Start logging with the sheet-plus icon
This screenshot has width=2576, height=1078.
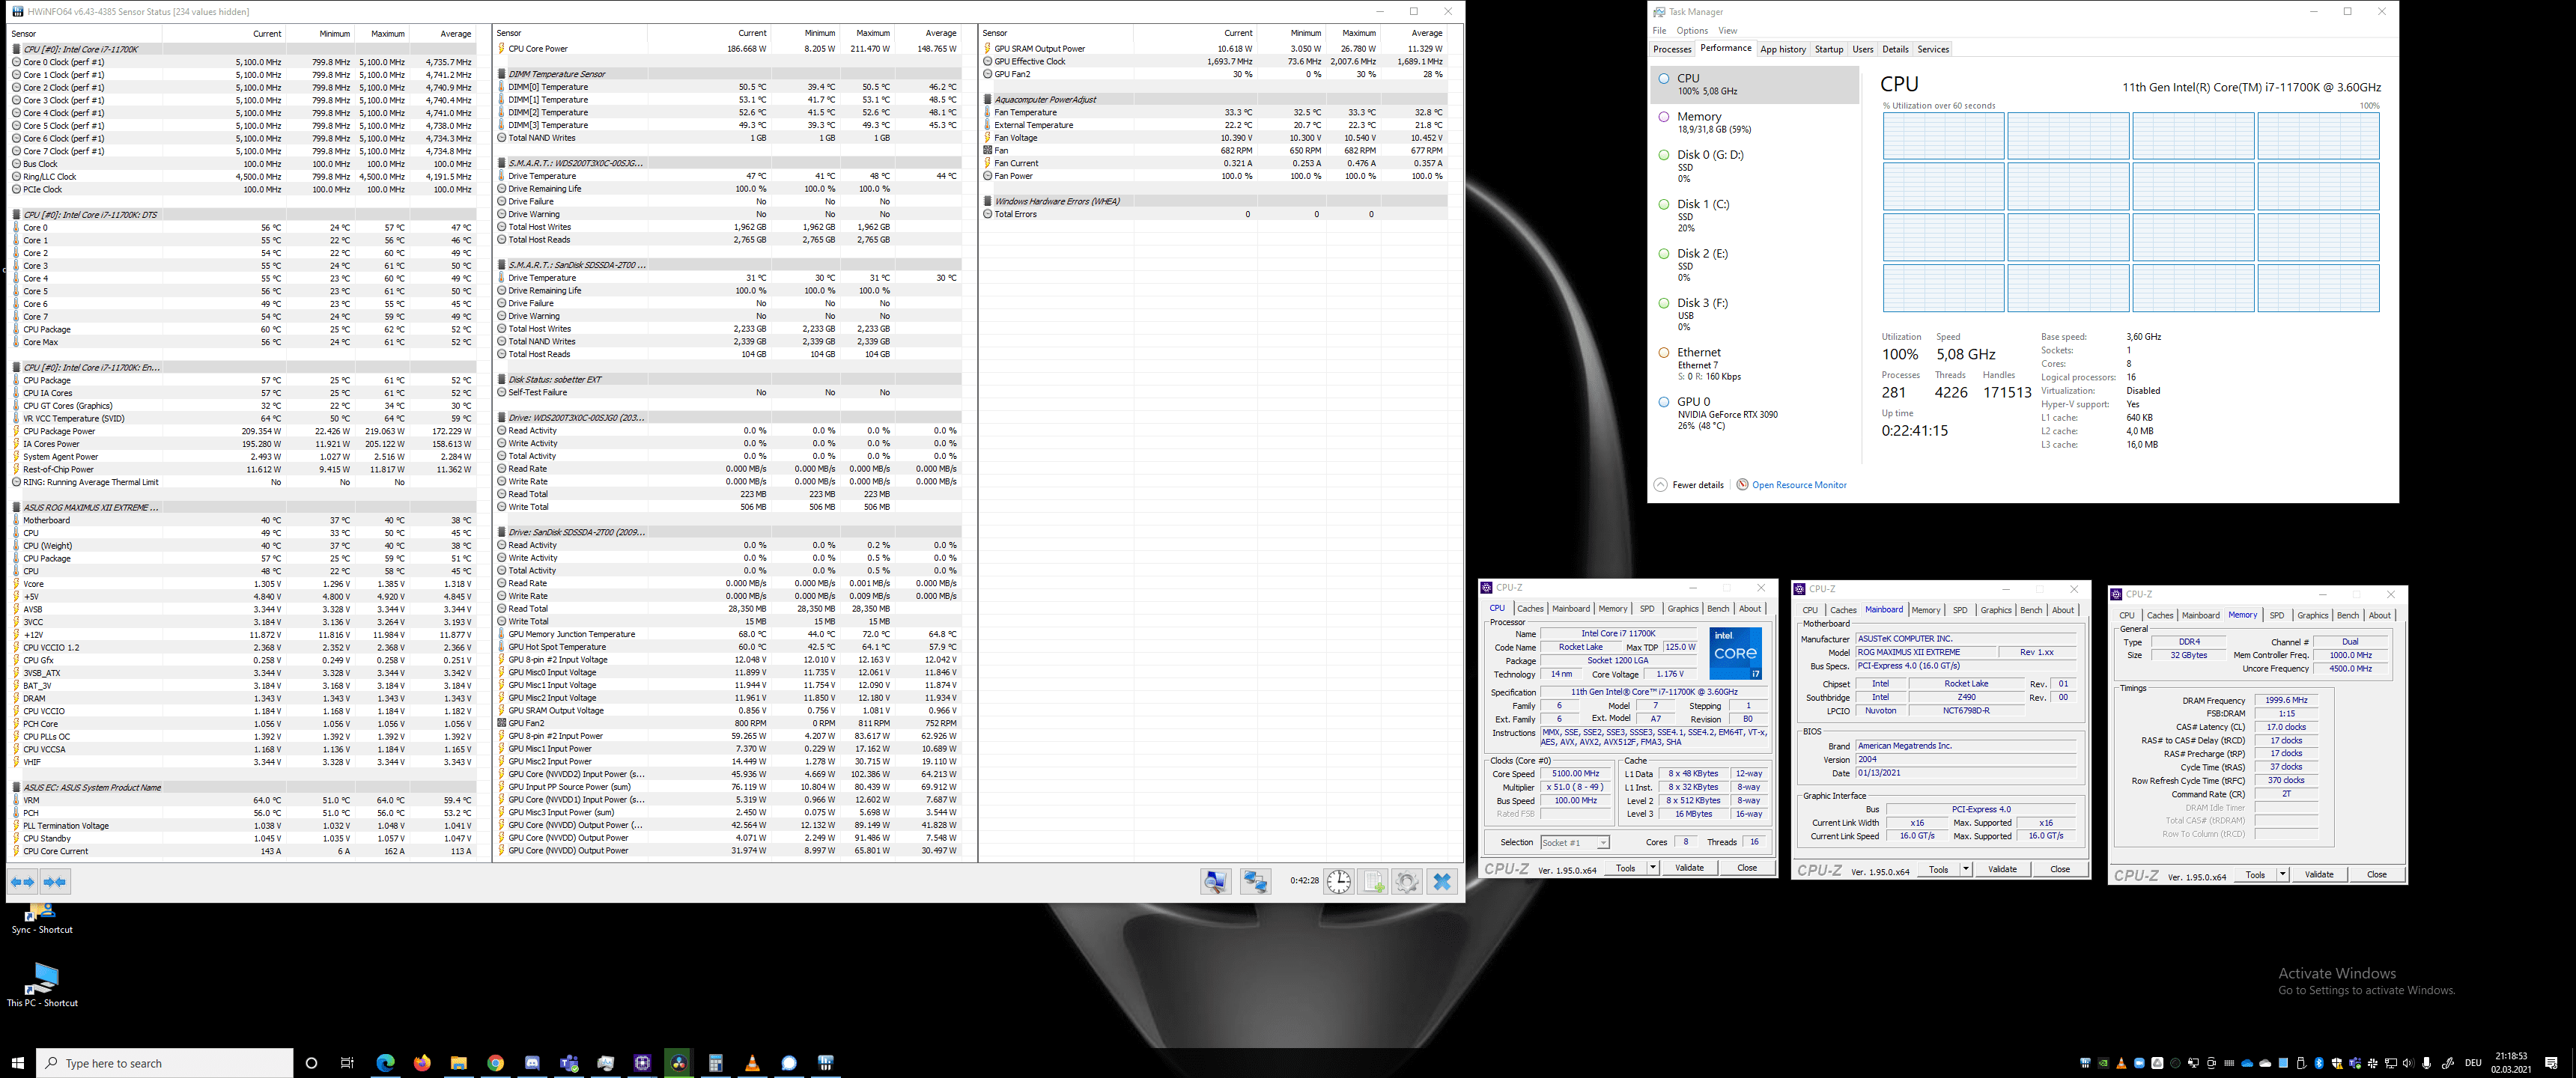tap(1373, 881)
